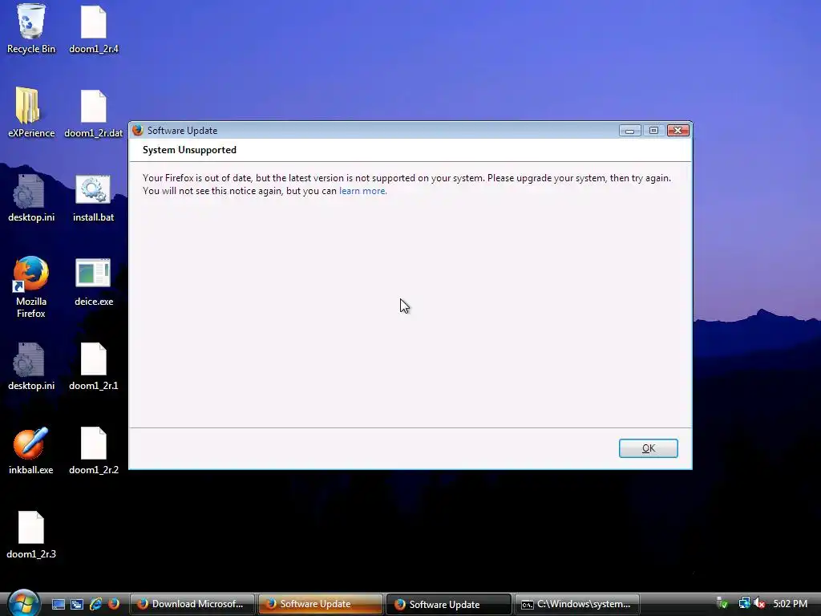The image size is (821, 616).
Task: Select the doom1_2r.2 file icon
Action: (x=94, y=451)
